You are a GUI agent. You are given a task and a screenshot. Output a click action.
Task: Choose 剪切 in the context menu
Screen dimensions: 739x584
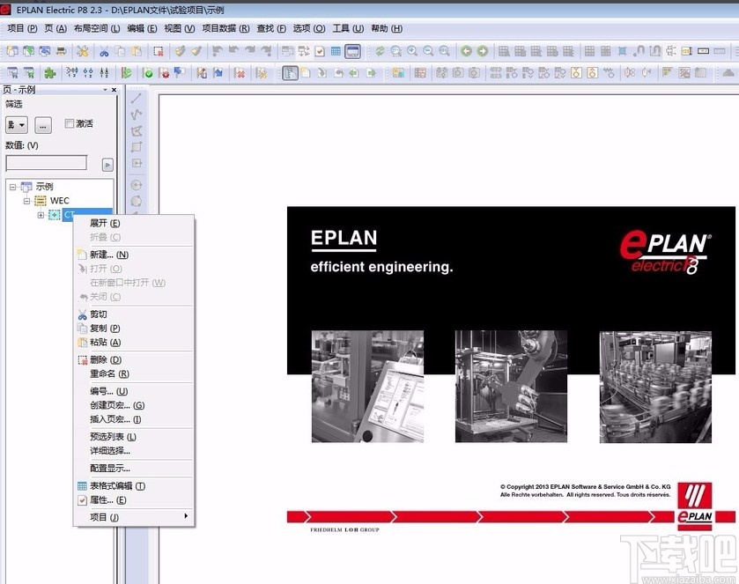pos(134,314)
